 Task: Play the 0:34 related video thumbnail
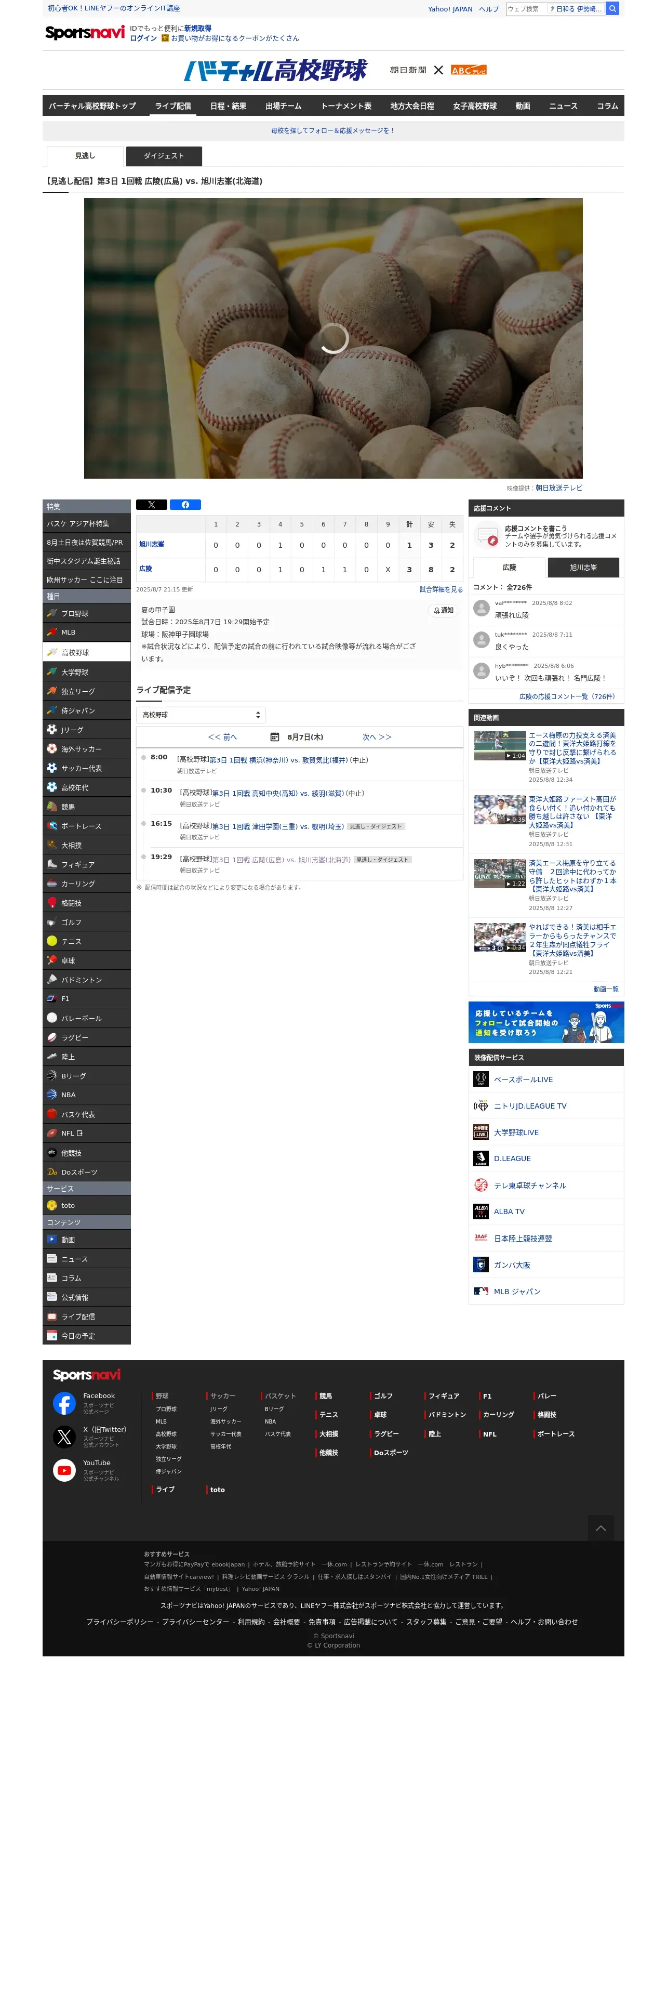point(500,937)
